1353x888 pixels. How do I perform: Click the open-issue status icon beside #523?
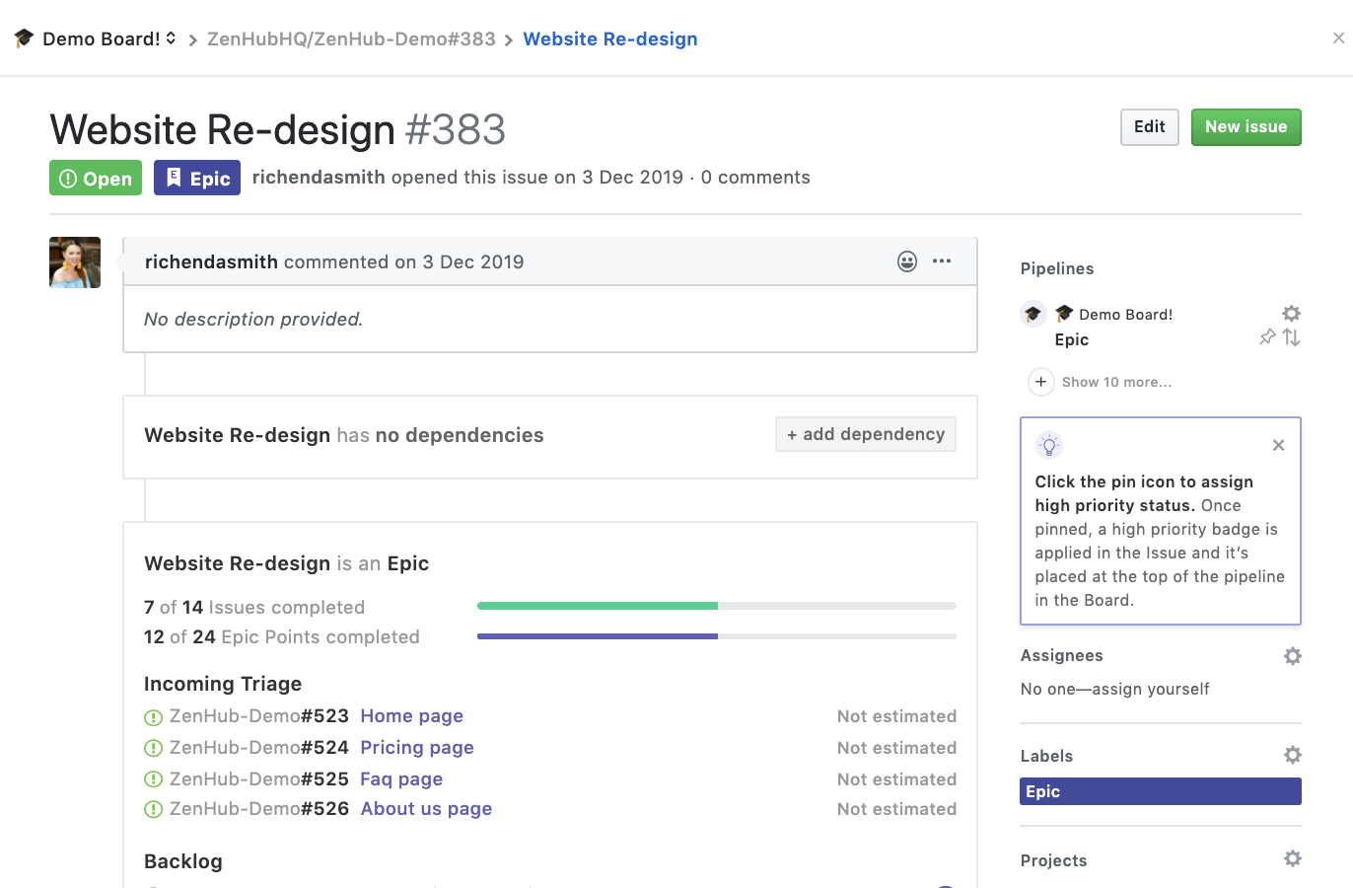point(153,716)
